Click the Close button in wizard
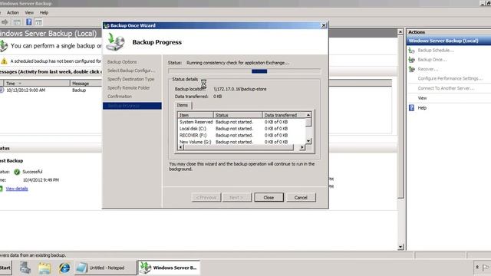 click(269, 198)
